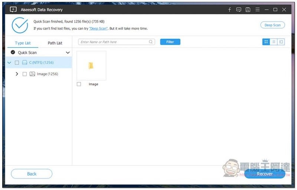The image size is (297, 190).
Task: Select the Type List tab
Action: (23, 43)
